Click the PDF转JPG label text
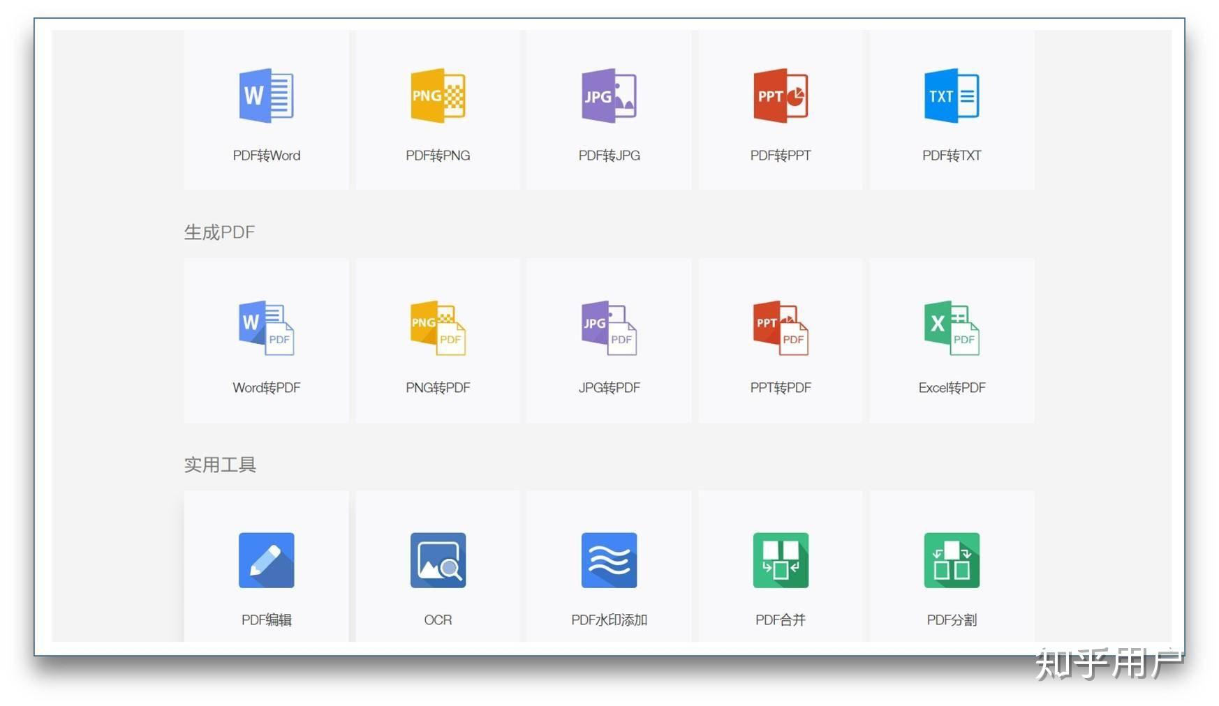This screenshot has width=1219, height=706. click(x=609, y=156)
